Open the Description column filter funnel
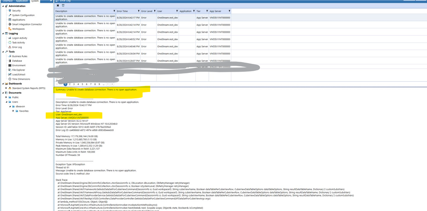The height and width of the screenshot is (211, 427). tap(114, 11)
